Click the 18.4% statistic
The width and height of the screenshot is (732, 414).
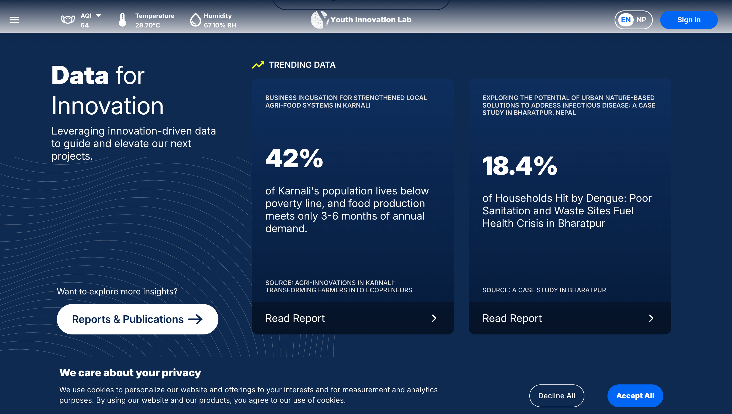point(520,166)
